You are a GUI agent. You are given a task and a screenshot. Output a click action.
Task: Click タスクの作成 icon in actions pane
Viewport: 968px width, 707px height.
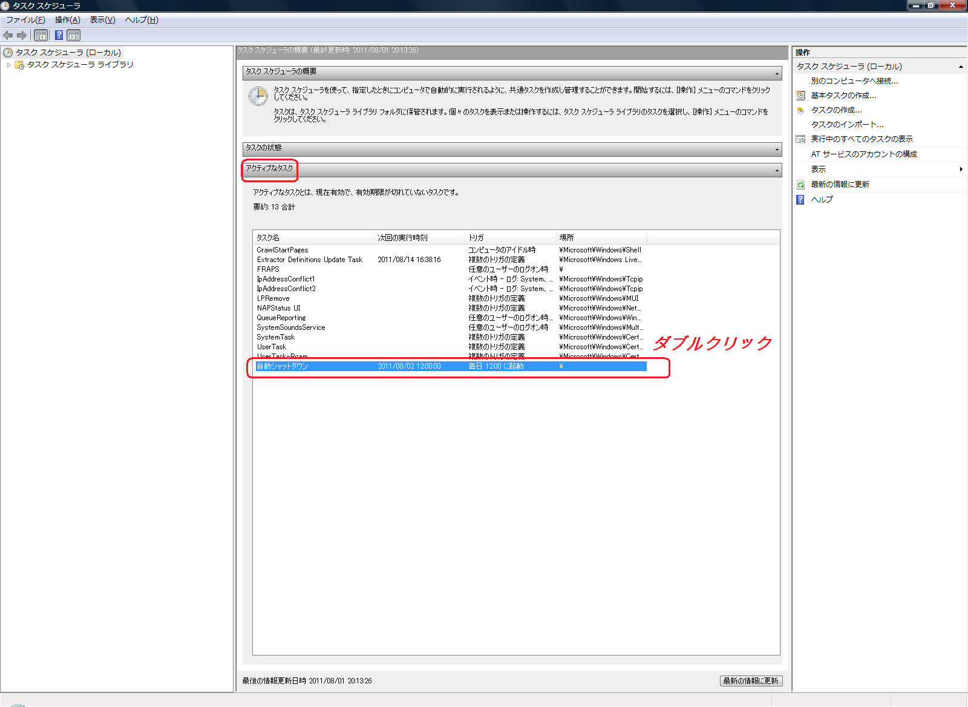tap(800, 110)
